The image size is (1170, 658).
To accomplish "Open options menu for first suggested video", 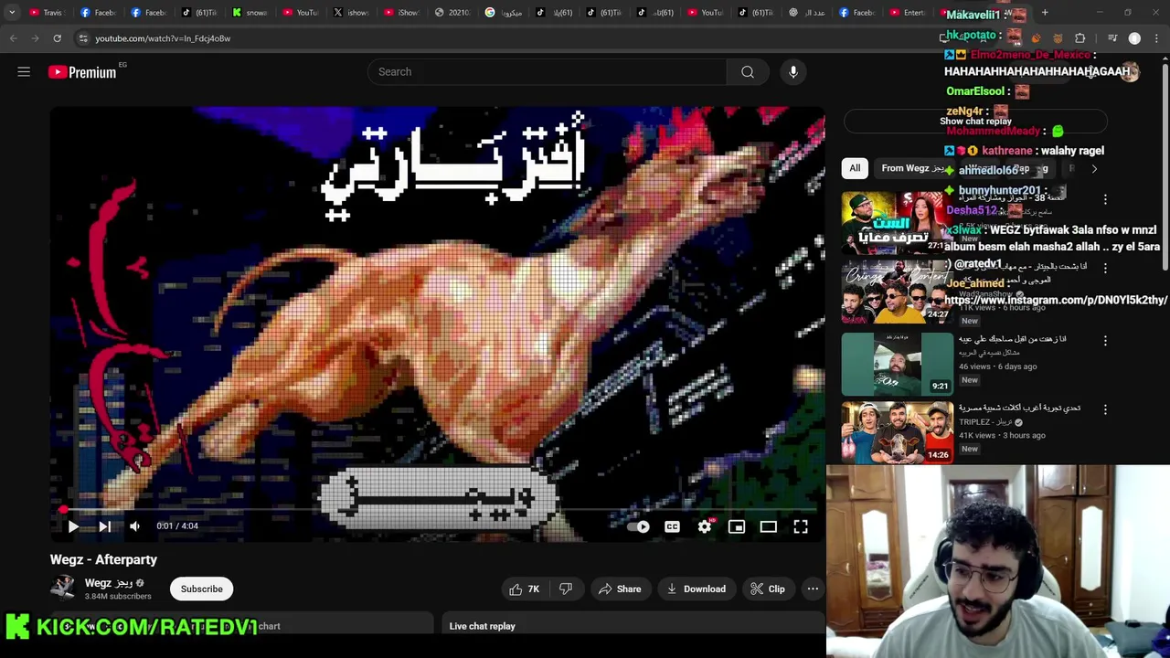I will [1105, 199].
